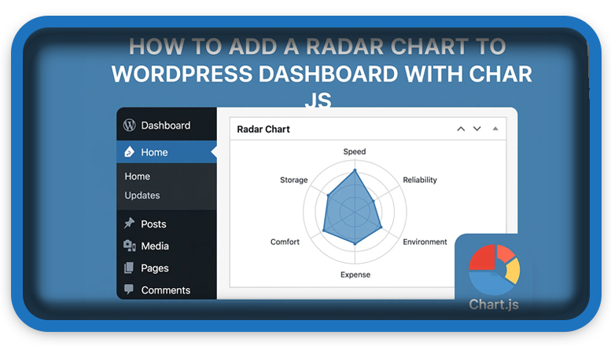Move Radar Chart widget down with the down arrow
The image size is (611, 346).
(x=477, y=129)
